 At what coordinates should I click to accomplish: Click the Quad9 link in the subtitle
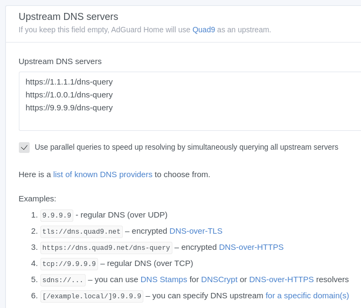(203, 30)
